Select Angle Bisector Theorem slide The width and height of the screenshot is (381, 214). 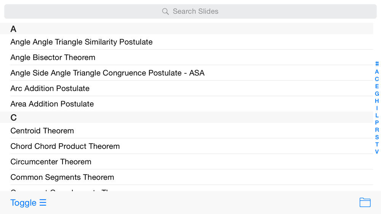click(x=53, y=57)
